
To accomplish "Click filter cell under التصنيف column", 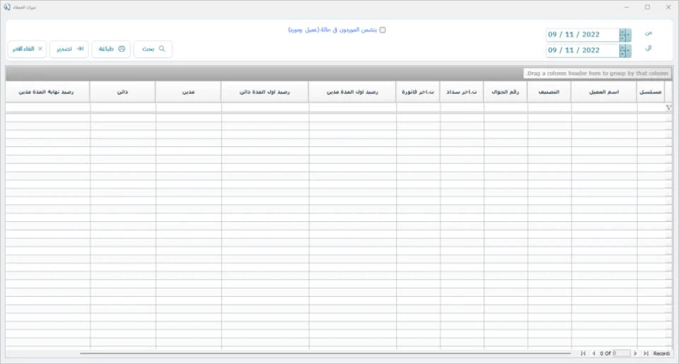I will (x=549, y=107).
